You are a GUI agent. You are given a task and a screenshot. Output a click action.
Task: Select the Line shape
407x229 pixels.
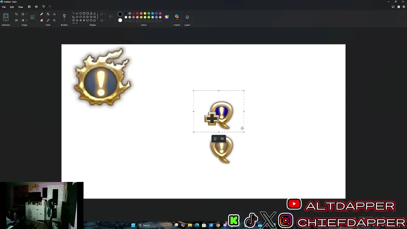click(x=73, y=13)
